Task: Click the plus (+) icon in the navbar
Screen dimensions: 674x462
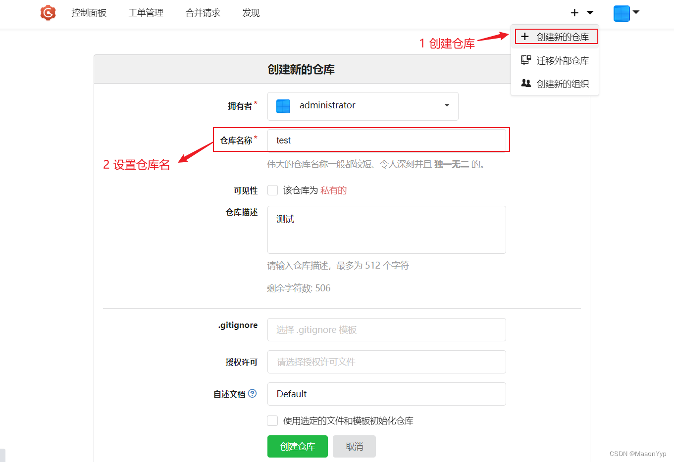Action: (x=574, y=12)
